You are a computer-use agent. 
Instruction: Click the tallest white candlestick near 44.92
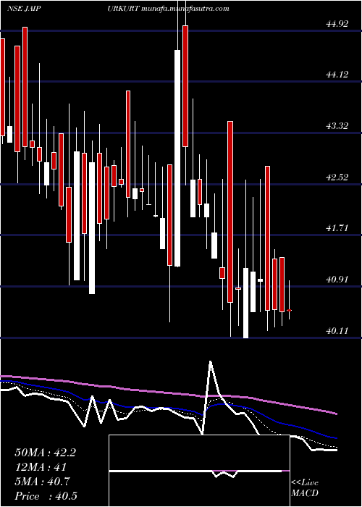click(x=177, y=158)
